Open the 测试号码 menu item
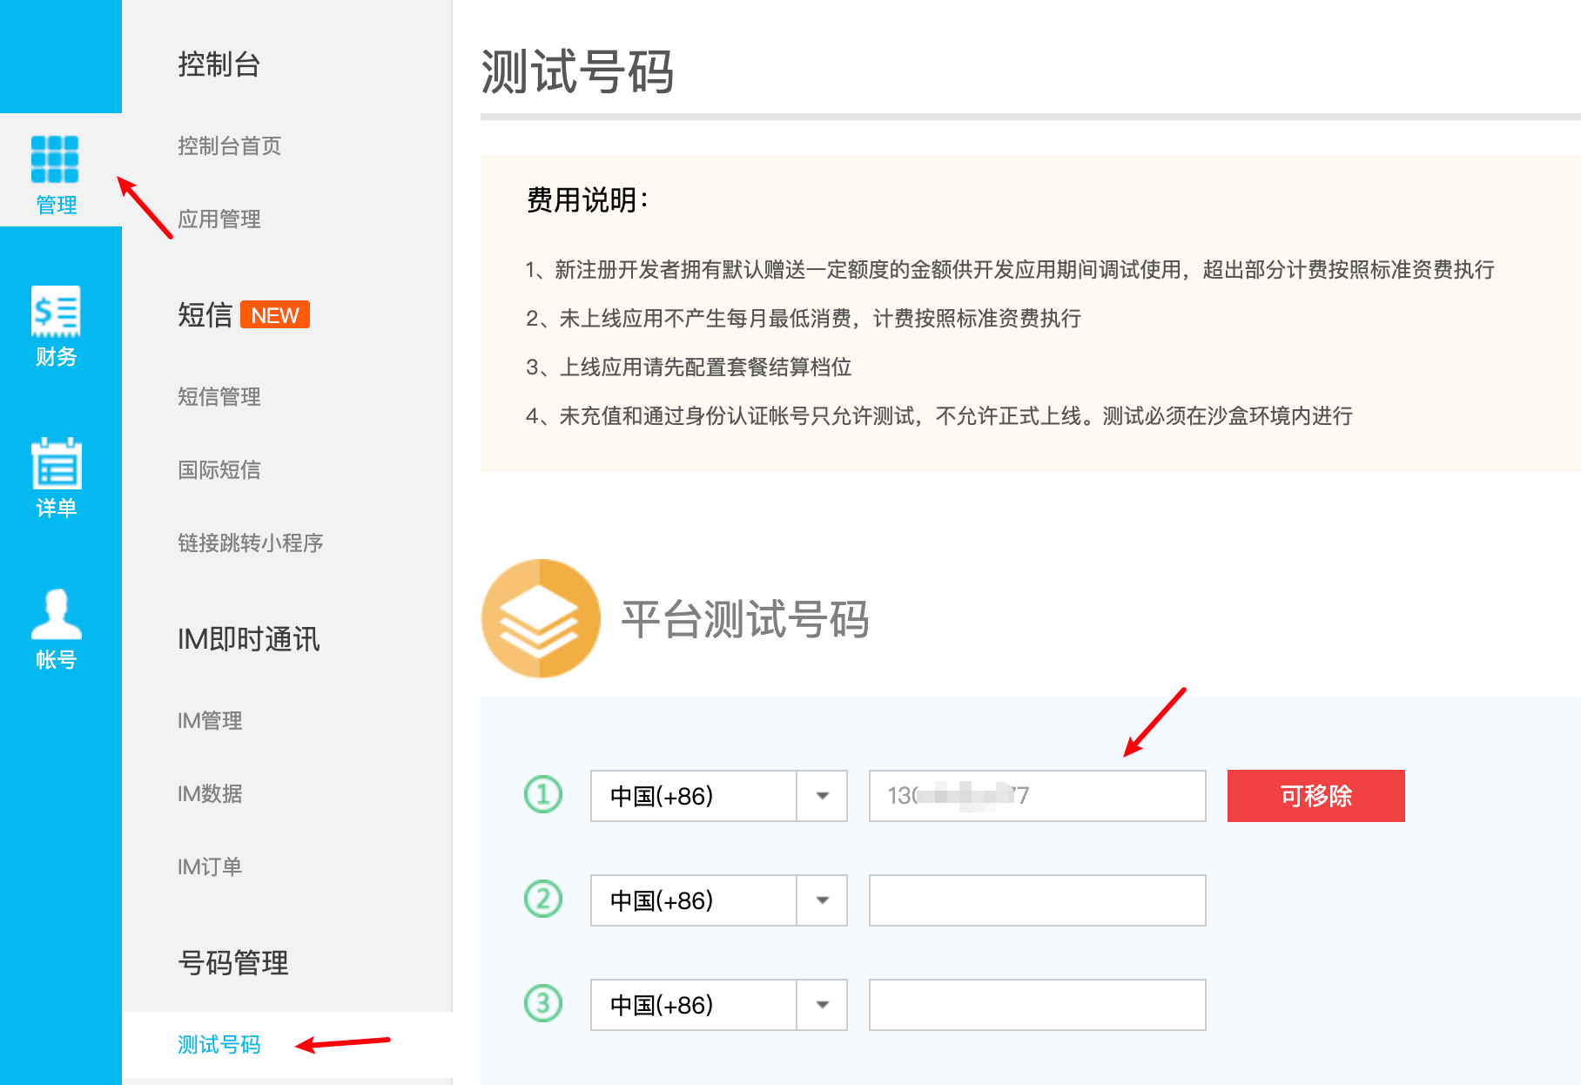The width and height of the screenshot is (1581, 1085). point(219,1045)
